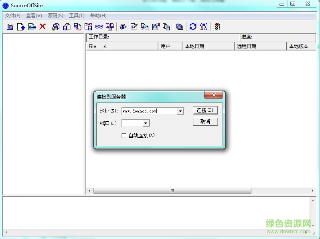Click the output pane horizontal scroll left arrow
The width and height of the screenshot is (320, 239).
point(6,232)
